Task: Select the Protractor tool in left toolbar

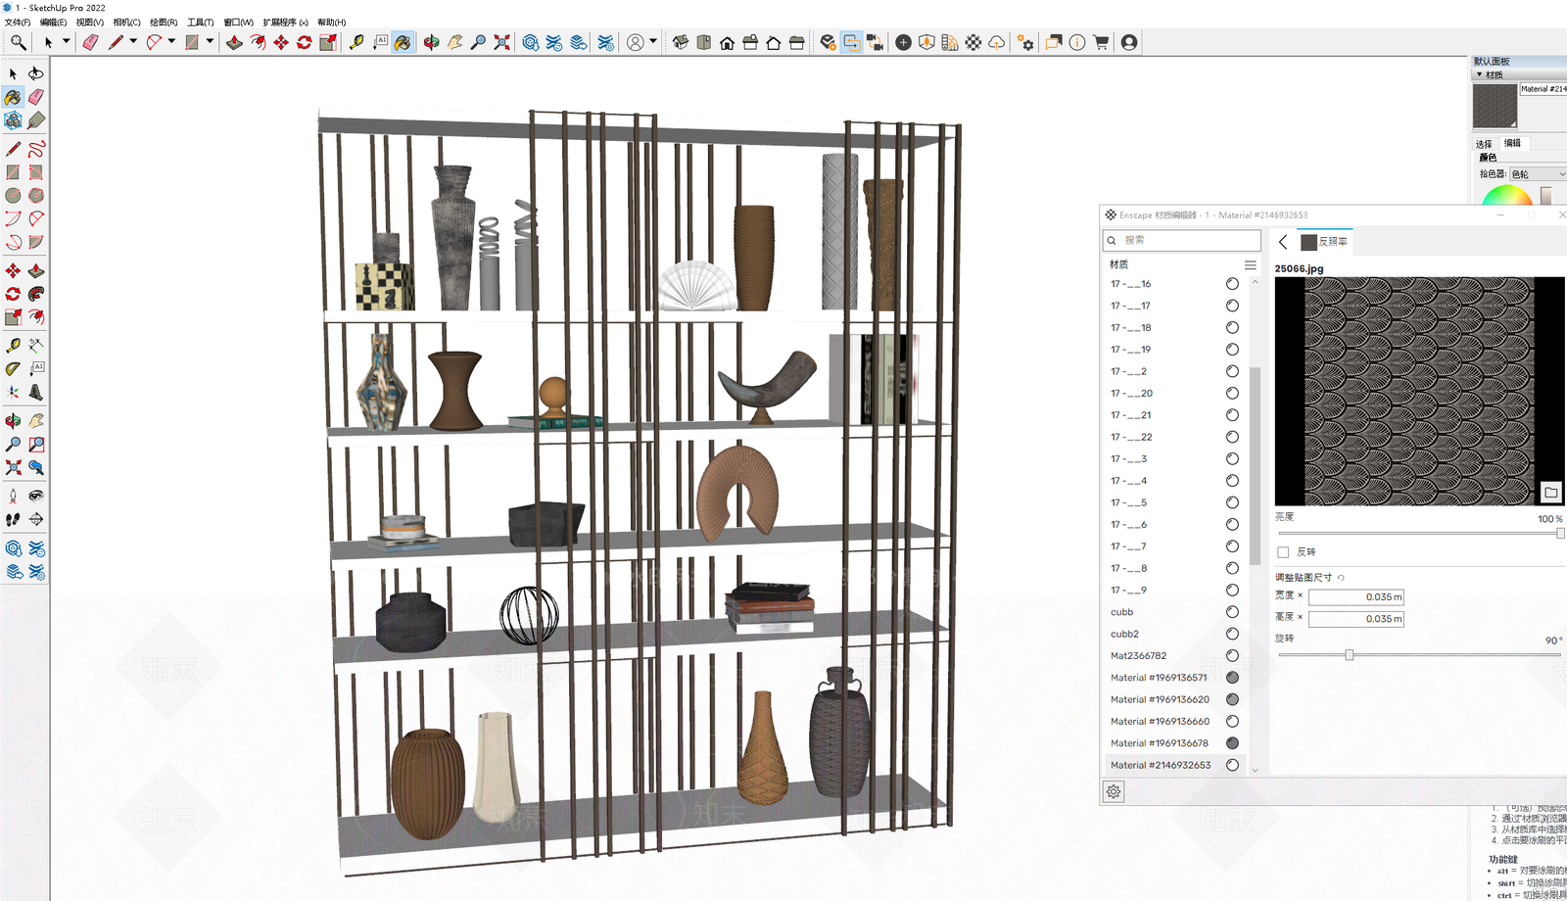Action: point(13,368)
